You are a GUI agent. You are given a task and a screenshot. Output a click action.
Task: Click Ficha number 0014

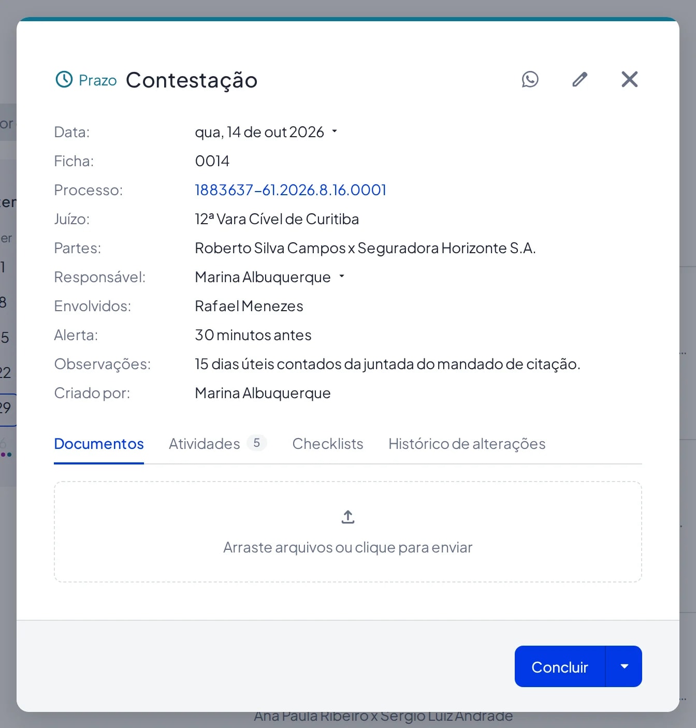pyautogui.click(x=212, y=161)
